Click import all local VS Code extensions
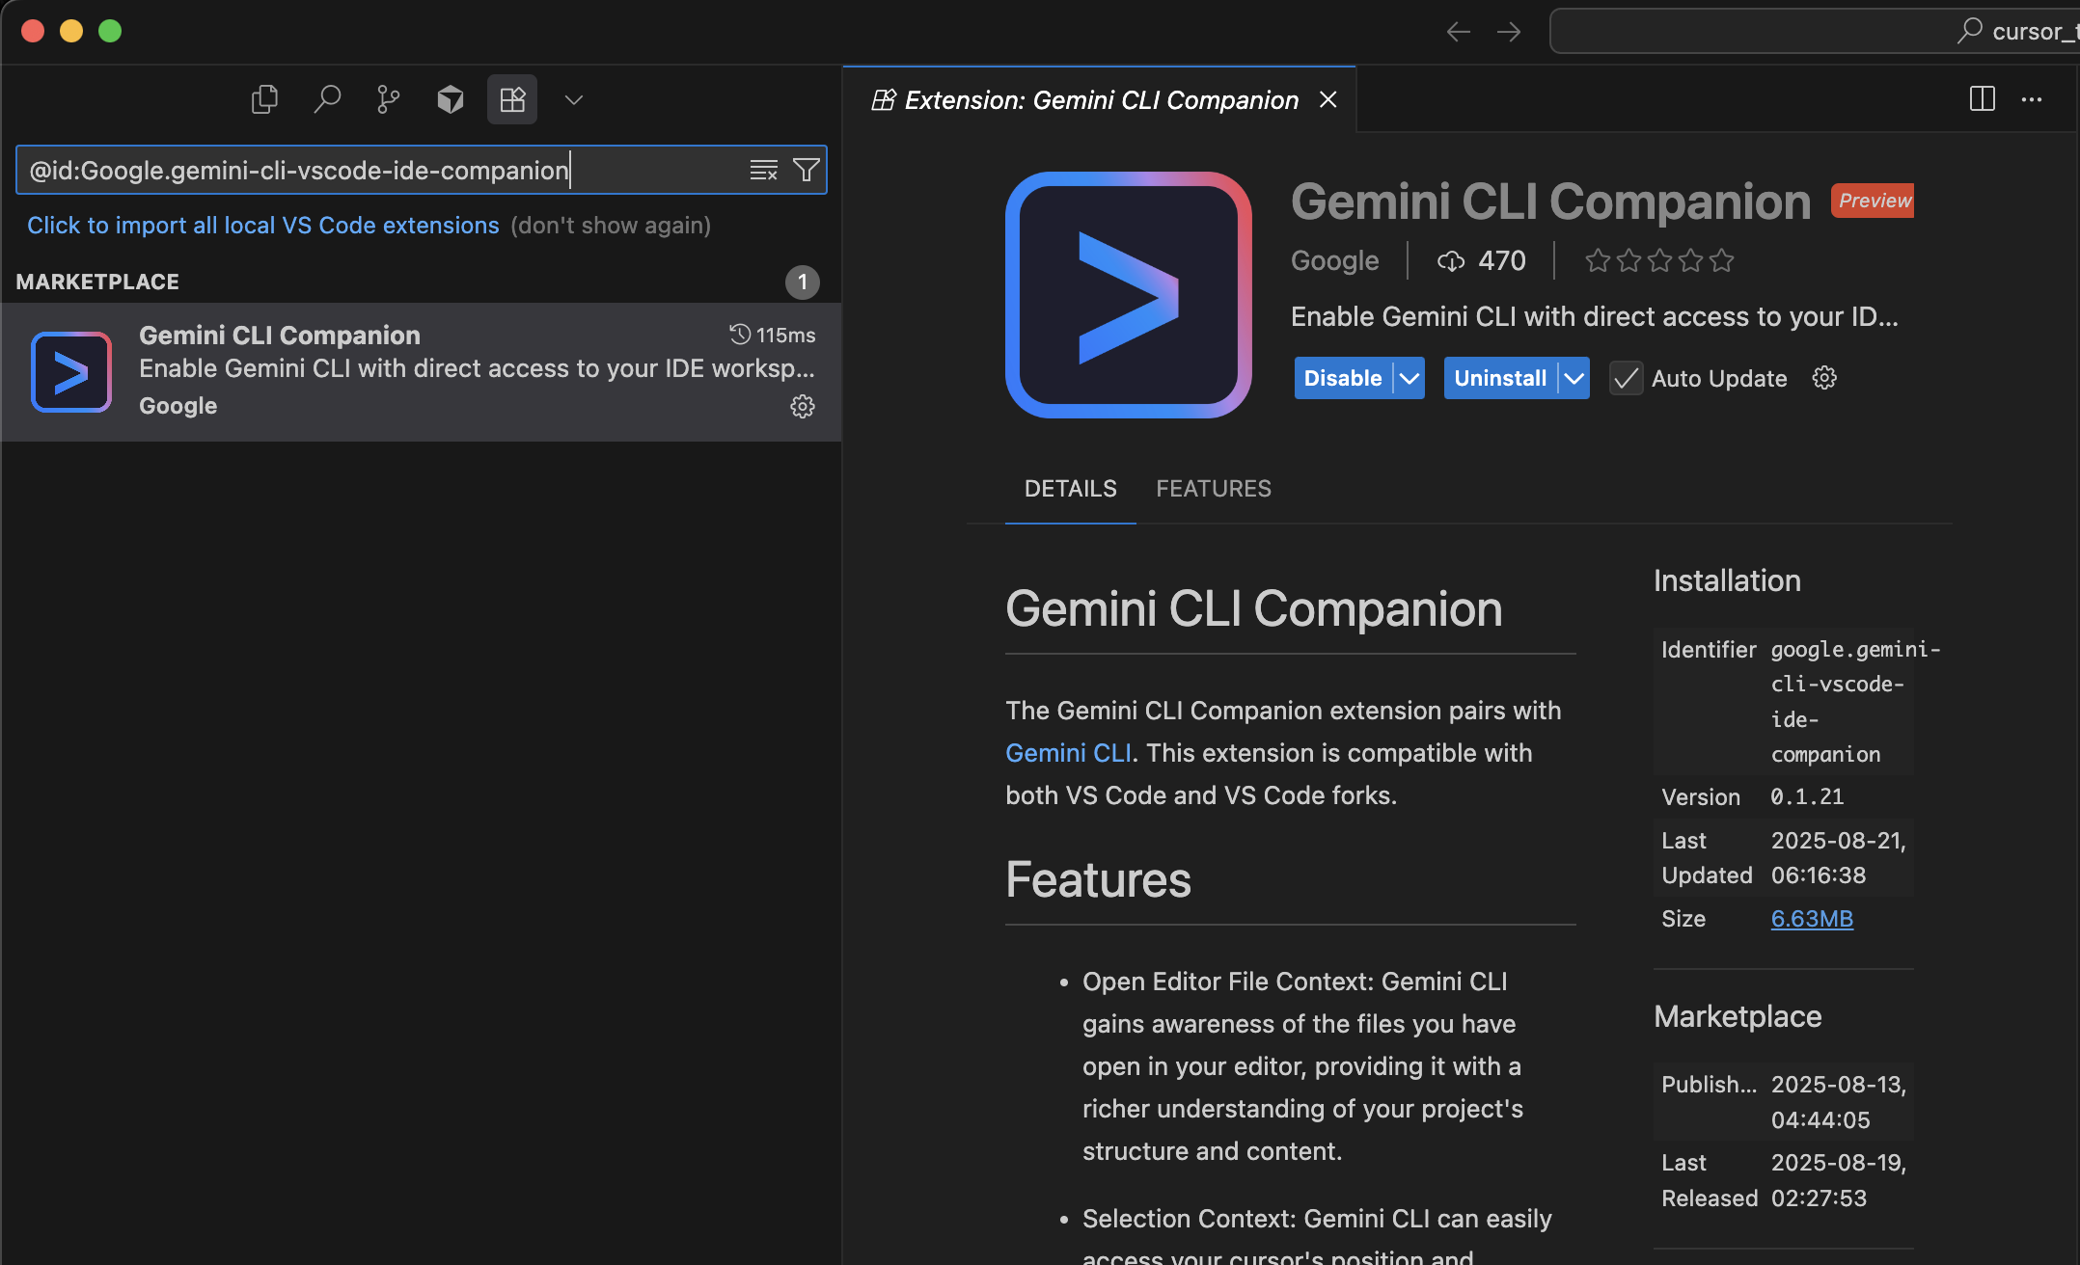This screenshot has height=1265, width=2080. 262,225
